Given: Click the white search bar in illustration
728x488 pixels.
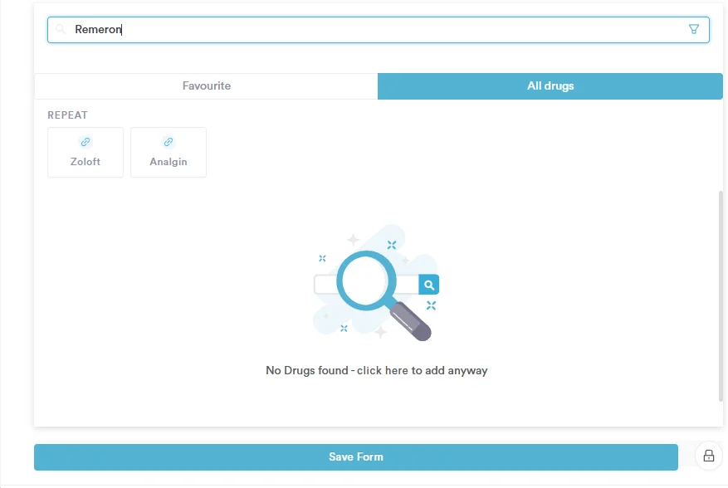Looking at the screenshot, I should [x=325, y=285].
